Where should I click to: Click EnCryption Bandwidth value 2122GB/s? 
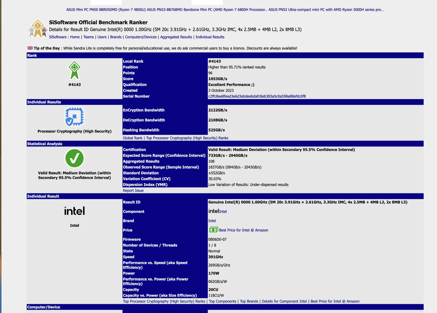point(218,110)
